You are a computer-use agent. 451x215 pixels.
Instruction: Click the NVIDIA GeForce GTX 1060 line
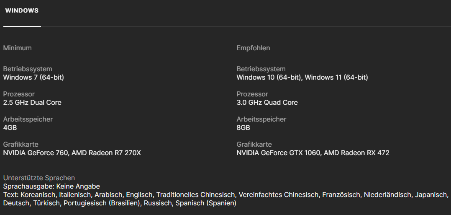point(313,153)
